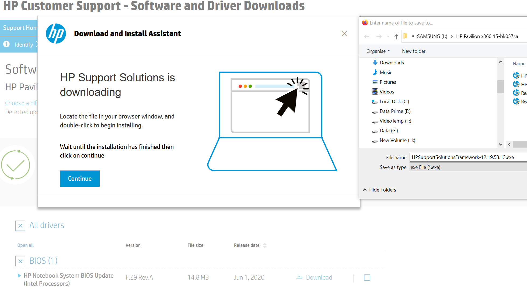Viewport: 527px width, 289px height.
Task: Open the Downloads folder in the tree
Action: click(x=392, y=63)
